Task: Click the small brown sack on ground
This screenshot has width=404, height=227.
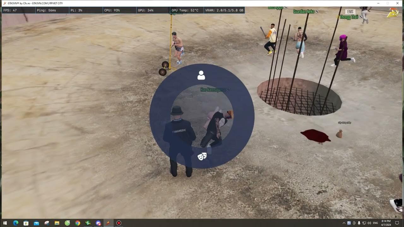Action: [x=339, y=134]
